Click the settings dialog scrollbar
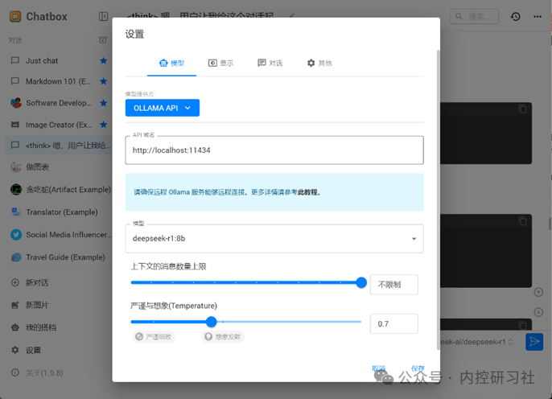 pyautogui.click(x=439, y=199)
